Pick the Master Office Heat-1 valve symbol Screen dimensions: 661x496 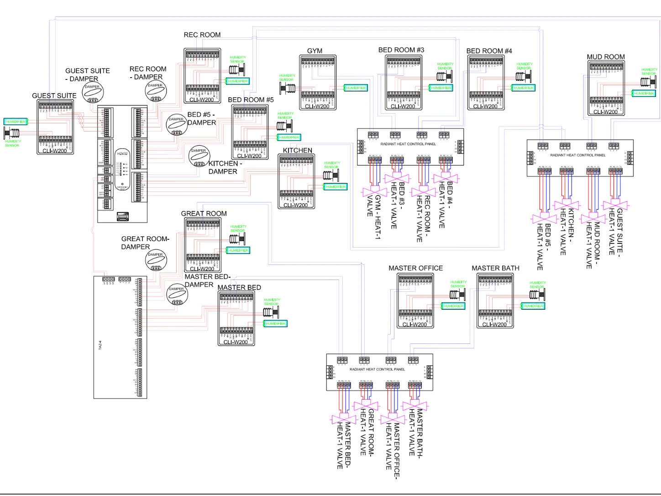[392, 418]
